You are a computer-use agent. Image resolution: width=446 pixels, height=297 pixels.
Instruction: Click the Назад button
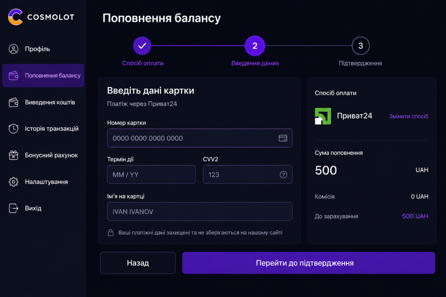[x=138, y=263]
